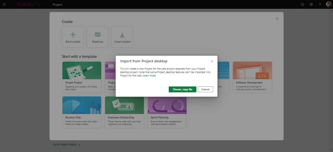The height and width of the screenshot is (152, 333).
Task: Click the Choose .mpp file button
Action: [182, 89]
